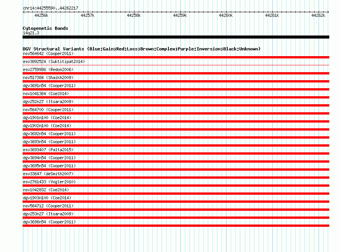
Task: Select the esv33647 (deSmith2007) label
Action: coord(48,174)
